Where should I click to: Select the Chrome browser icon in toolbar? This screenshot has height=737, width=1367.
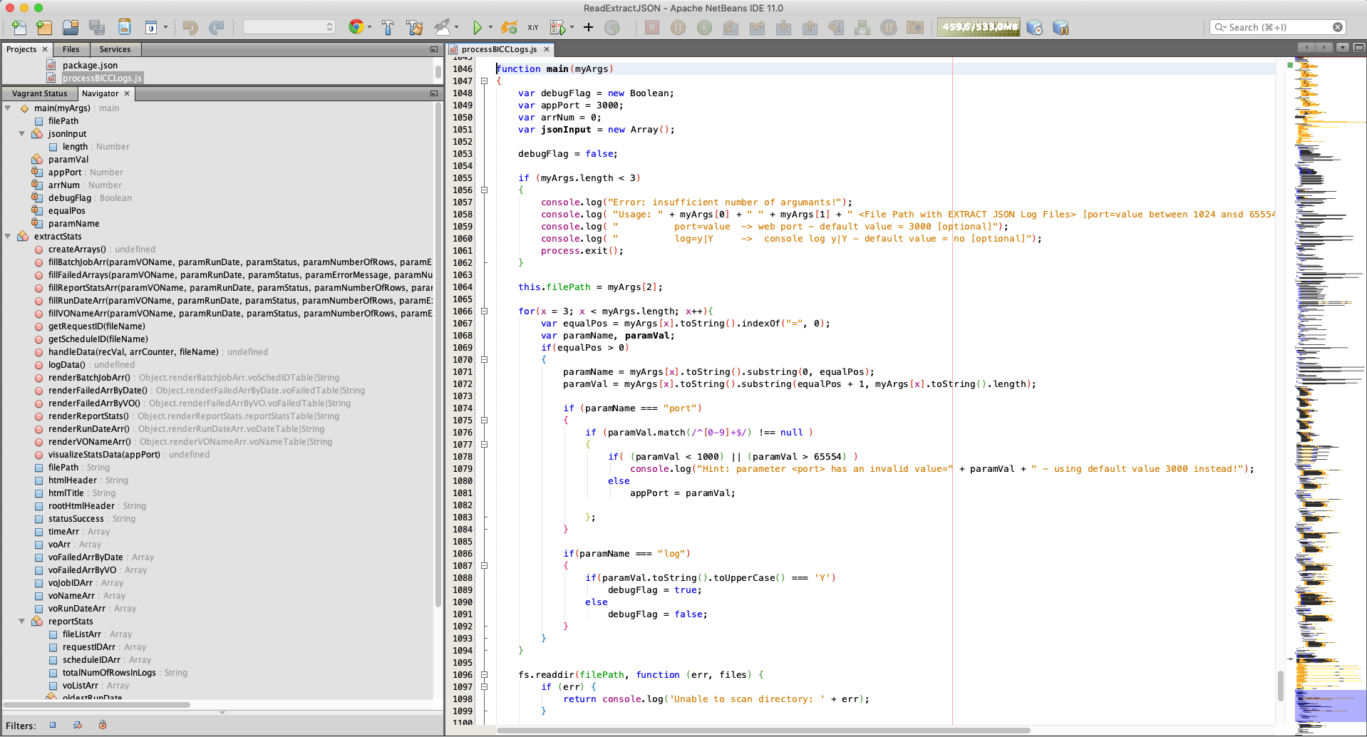tap(356, 27)
